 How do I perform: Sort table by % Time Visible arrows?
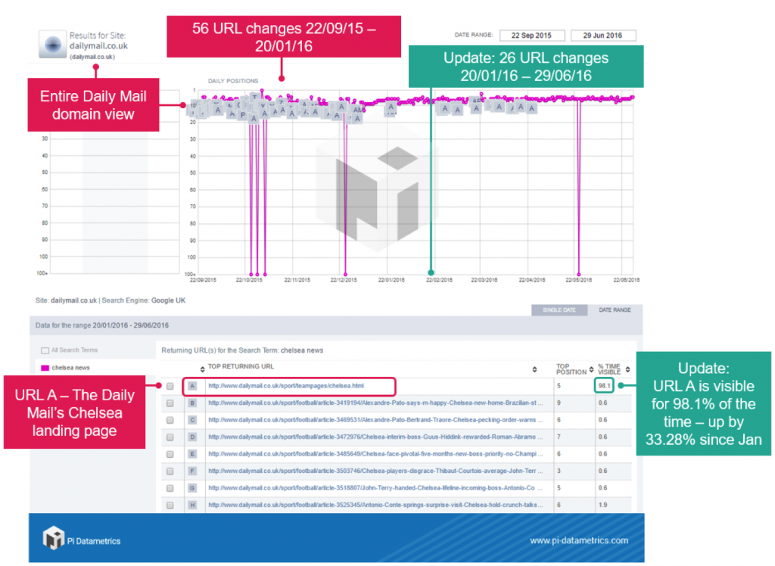627,369
